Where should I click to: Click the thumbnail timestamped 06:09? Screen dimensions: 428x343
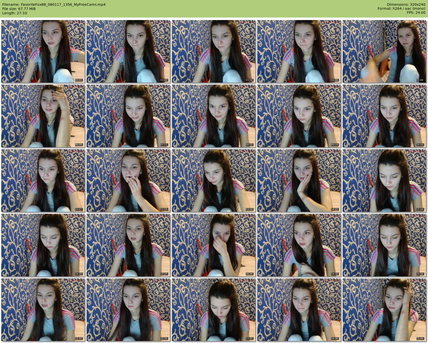pos(43,116)
